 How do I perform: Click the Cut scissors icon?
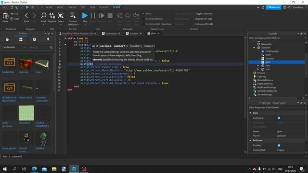(x=12, y=13)
